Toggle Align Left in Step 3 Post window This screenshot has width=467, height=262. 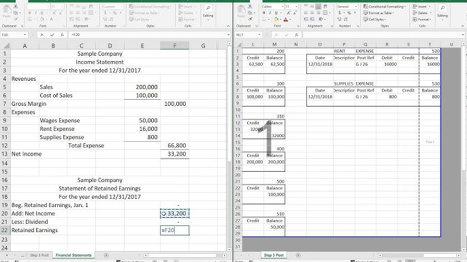click(x=306, y=13)
